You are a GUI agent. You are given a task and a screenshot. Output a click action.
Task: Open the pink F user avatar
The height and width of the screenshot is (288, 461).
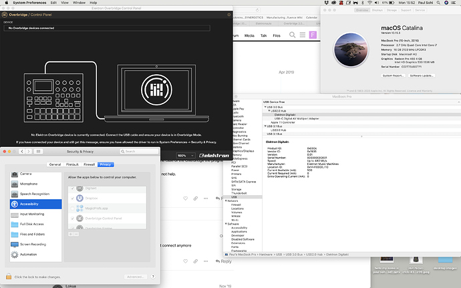(x=313, y=35)
